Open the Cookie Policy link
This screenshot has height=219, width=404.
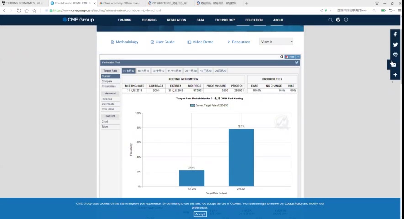[x=293, y=203]
